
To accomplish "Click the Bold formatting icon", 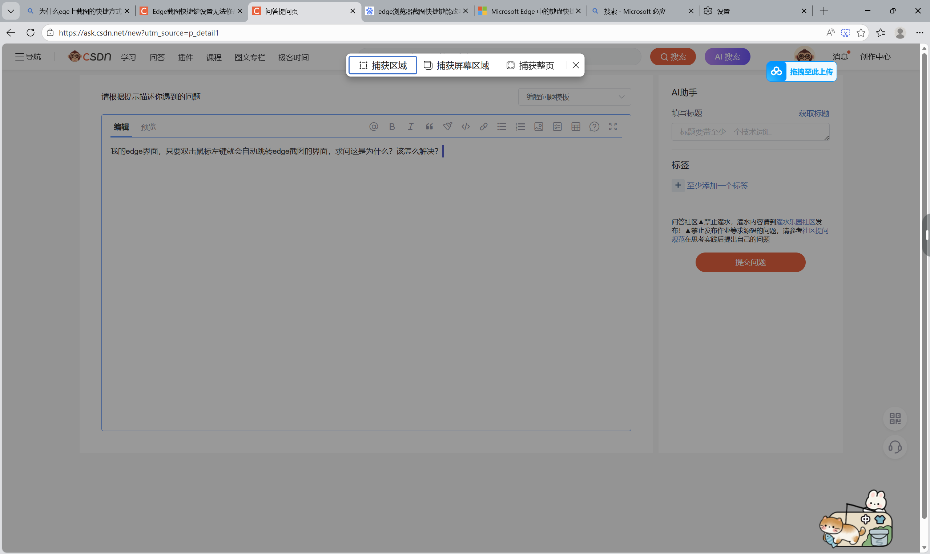I will click(392, 127).
